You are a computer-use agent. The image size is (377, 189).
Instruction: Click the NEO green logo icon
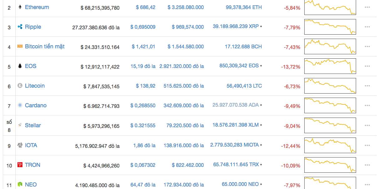(x=20, y=185)
